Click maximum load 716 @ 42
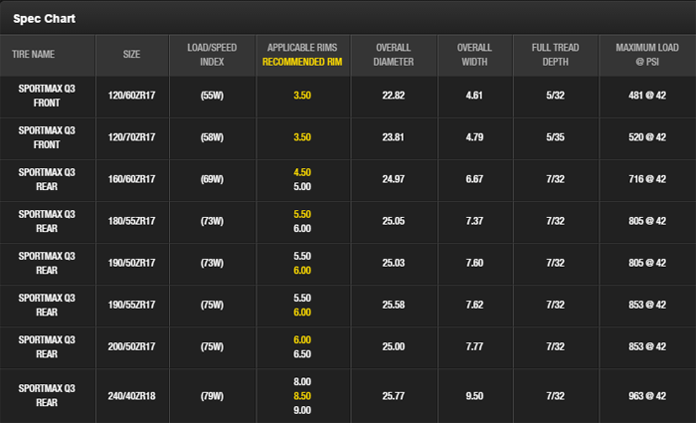Image resolution: width=696 pixels, height=423 pixels. click(647, 179)
